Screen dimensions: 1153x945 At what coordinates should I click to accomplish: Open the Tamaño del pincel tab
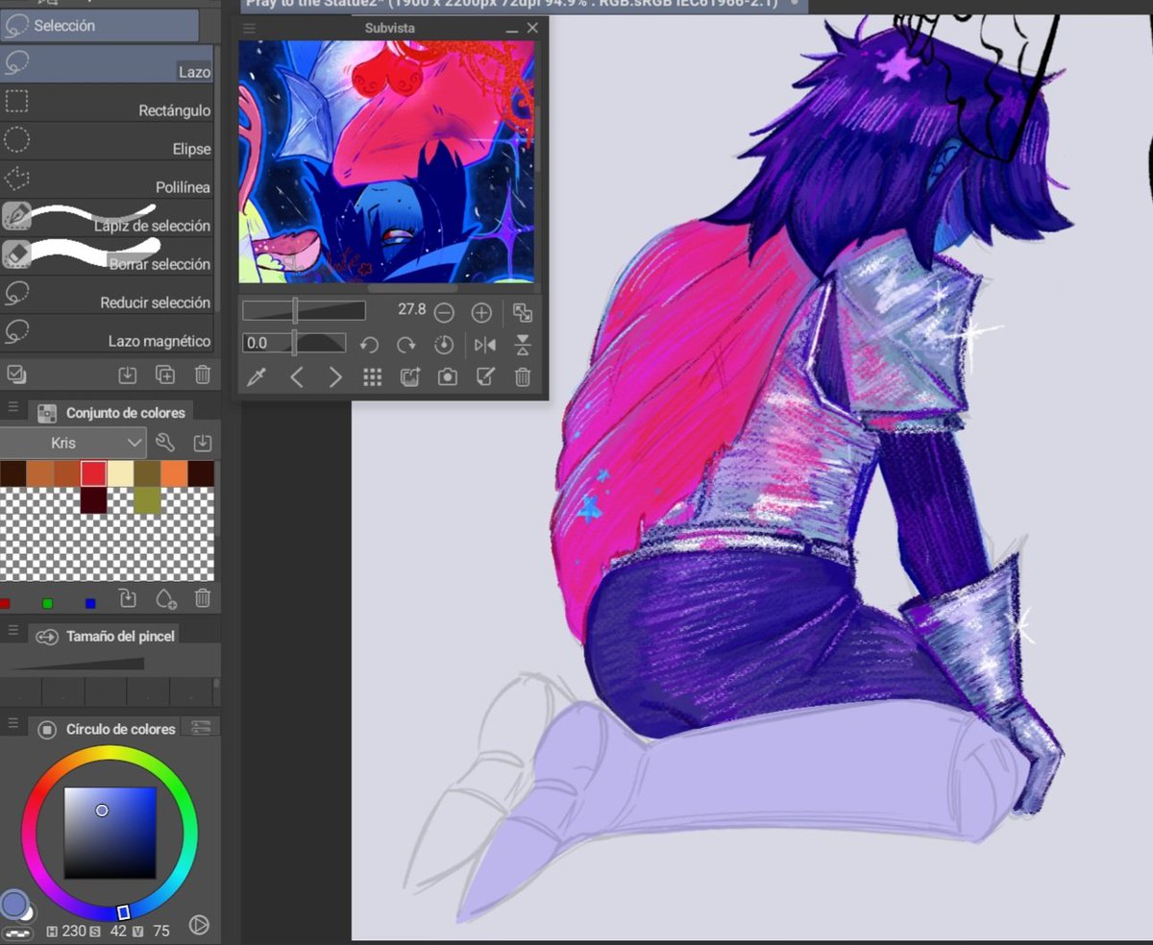103,636
